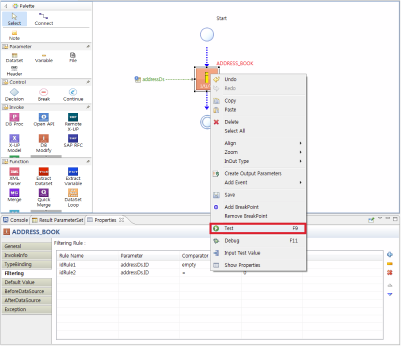Open the General properties section
The width and height of the screenshot is (401, 346).
(x=26, y=246)
